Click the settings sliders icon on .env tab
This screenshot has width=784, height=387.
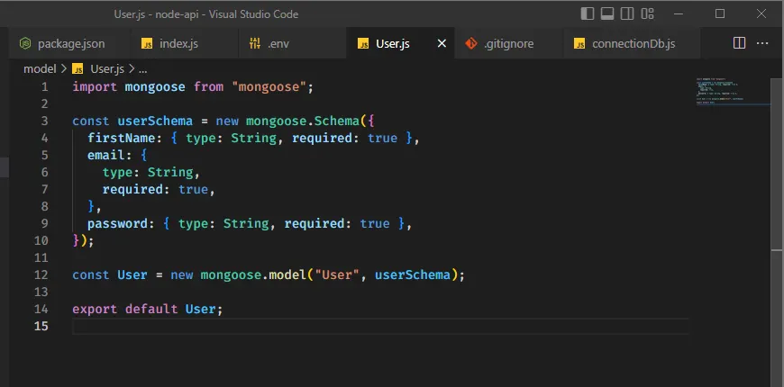tap(255, 43)
